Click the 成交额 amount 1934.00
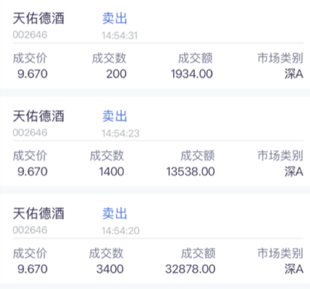 pos(192,74)
